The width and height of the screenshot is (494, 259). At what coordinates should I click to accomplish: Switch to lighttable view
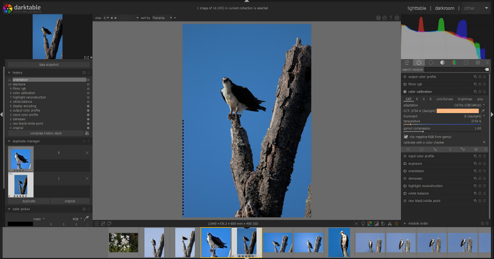(417, 8)
